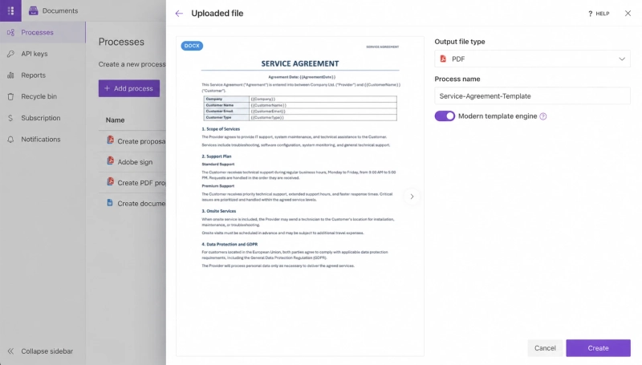Click the Name column header
Screen dimensions: 642x365
(x=115, y=120)
